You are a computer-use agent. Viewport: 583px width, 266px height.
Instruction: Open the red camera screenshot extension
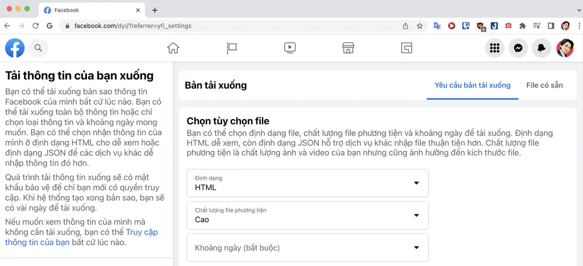(508, 26)
